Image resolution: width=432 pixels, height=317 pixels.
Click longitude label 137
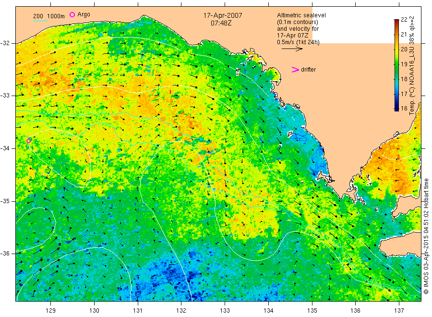click(399, 310)
